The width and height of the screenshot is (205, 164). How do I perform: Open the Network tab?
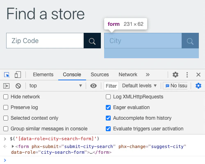pyautogui.click(x=128, y=75)
